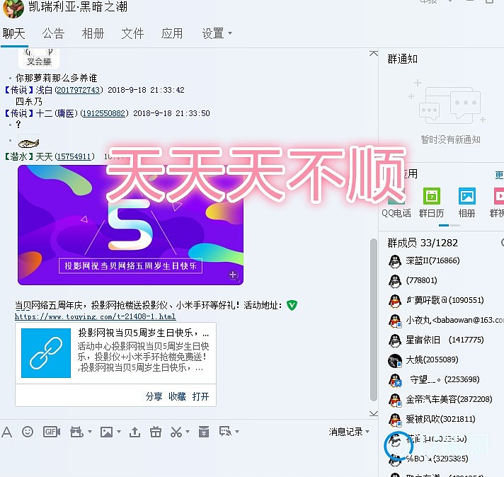Click the screen-share toolbar icon
Viewport: 504px width, 477px height.
tap(76, 432)
